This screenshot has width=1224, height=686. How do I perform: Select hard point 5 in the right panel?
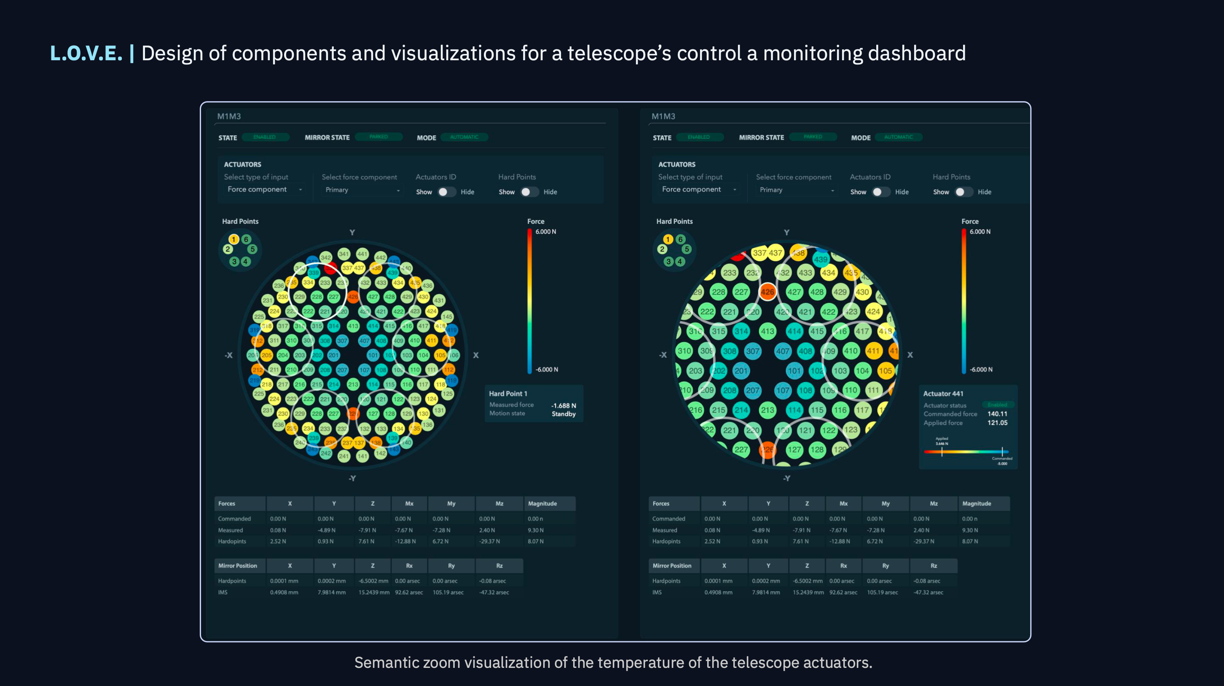(687, 249)
